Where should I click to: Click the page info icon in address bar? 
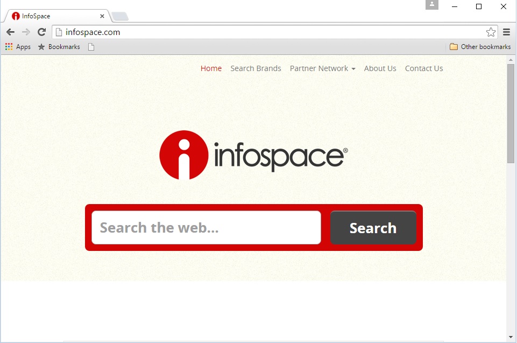59,32
